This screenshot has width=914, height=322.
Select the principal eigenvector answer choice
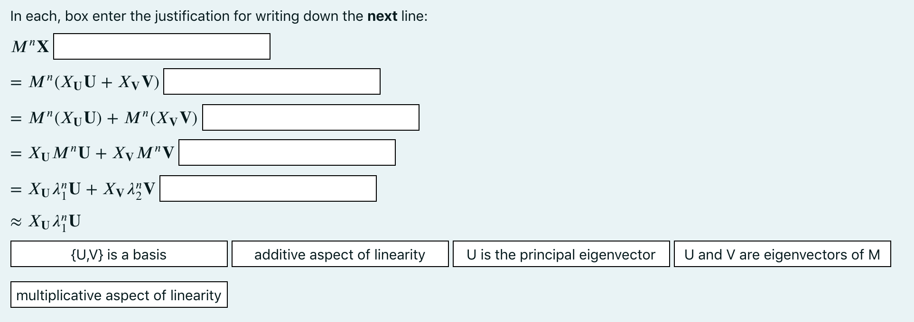(x=561, y=255)
